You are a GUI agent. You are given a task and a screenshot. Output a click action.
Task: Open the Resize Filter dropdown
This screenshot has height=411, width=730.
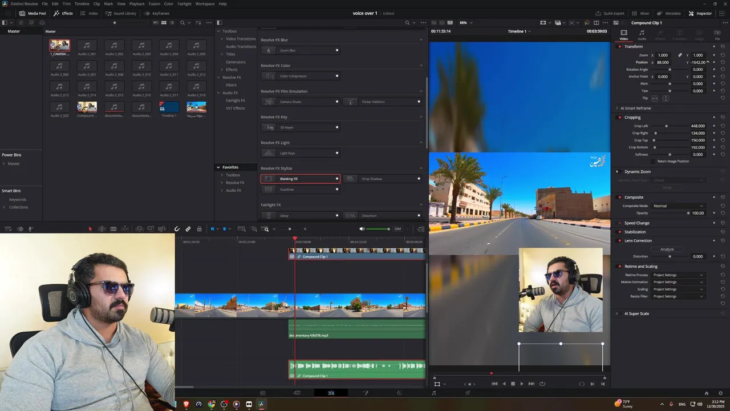pyautogui.click(x=678, y=296)
